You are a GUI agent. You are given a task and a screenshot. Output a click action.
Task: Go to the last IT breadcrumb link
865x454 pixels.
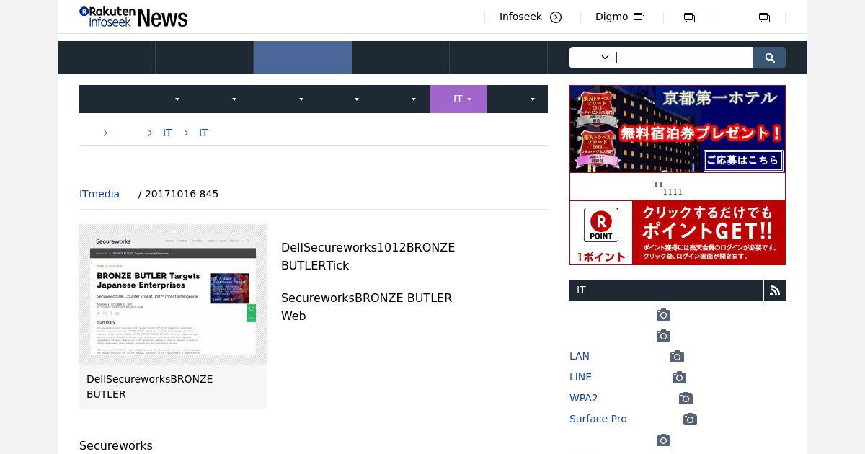click(x=203, y=133)
